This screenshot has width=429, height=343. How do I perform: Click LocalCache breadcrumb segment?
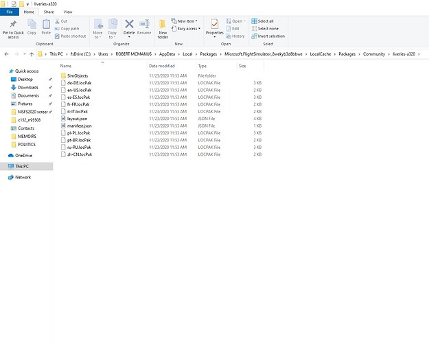321,54
